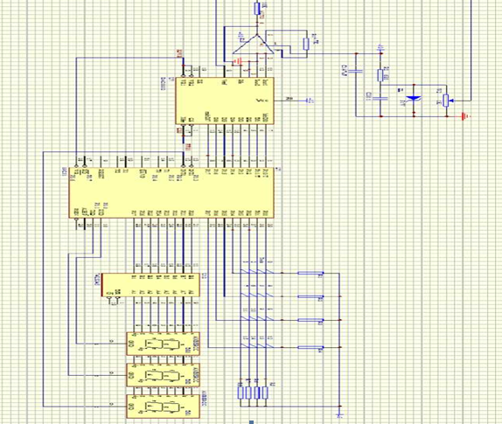
Task: Click the small blue square at bottom edge
Action: coord(252,422)
